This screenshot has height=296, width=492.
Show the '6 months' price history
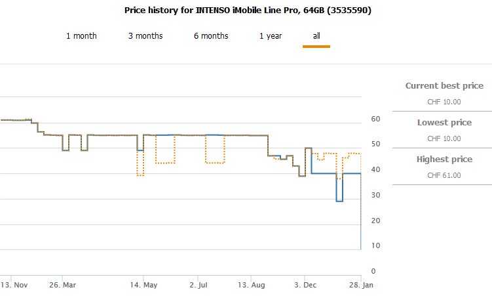(210, 36)
